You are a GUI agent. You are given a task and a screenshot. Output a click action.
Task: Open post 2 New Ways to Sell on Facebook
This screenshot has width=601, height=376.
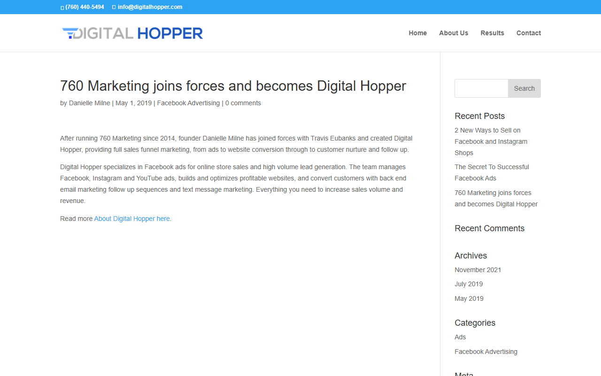(491, 141)
